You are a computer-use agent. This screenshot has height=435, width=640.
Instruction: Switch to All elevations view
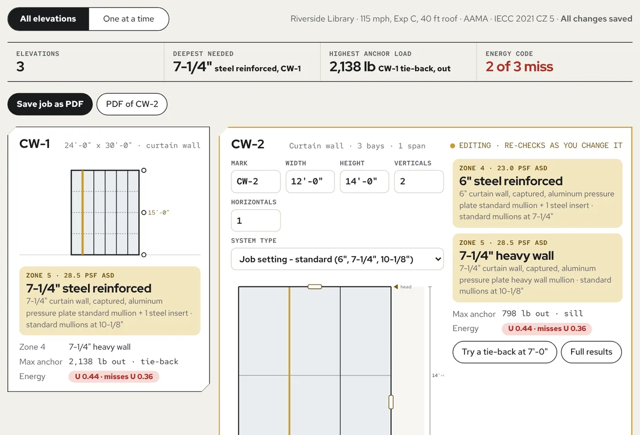click(48, 19)
